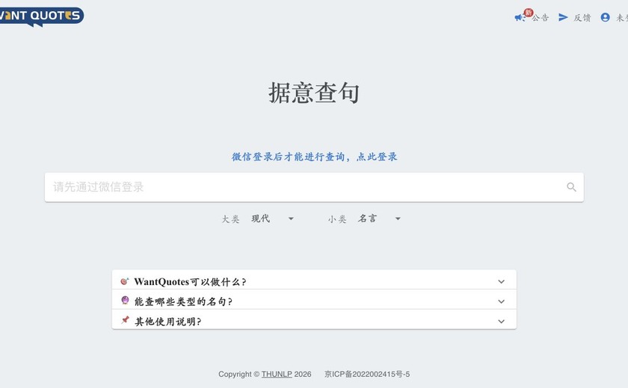
Task: Focus the quote search input field
Action: [314, 187]
